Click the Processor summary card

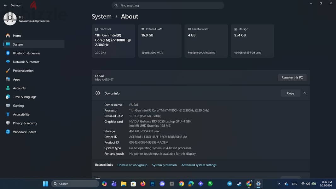(x=113, y=41)
